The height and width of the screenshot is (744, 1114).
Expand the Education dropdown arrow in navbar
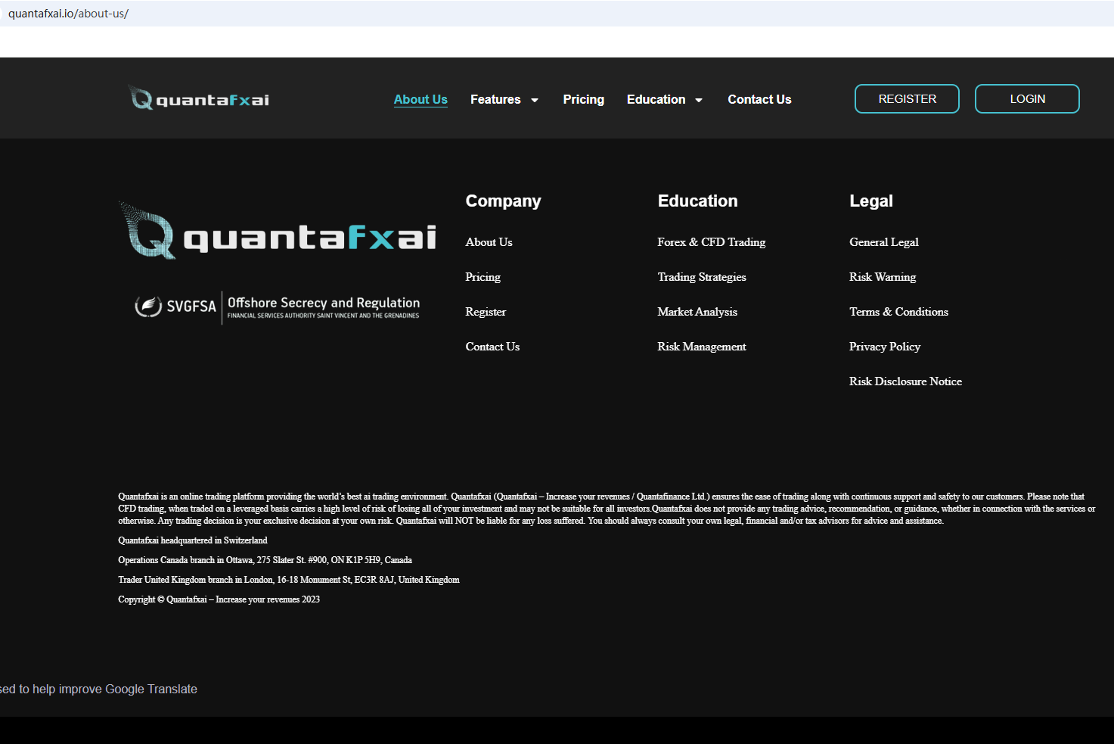pos(699,100)
